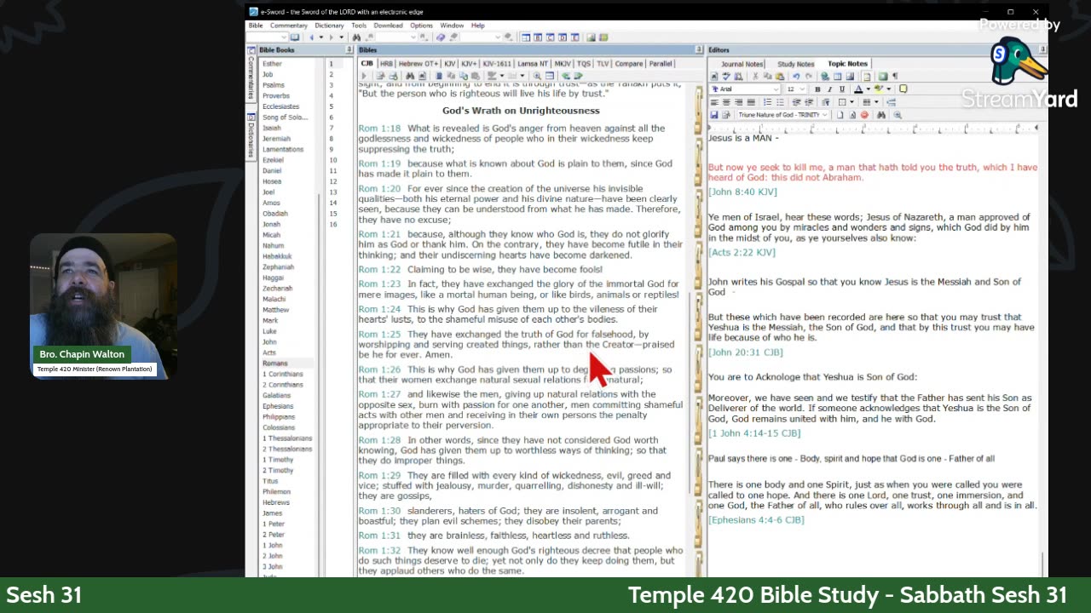This screenshot has width=1091, height=613.
Task: Click the New topic page icon in Editors
Action: (x=840, y=115)
